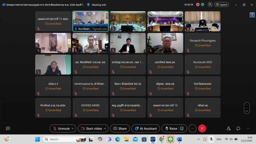The image size is (256, 144).
Task: Select the purple conference room video tile
Action: point(165,21)
